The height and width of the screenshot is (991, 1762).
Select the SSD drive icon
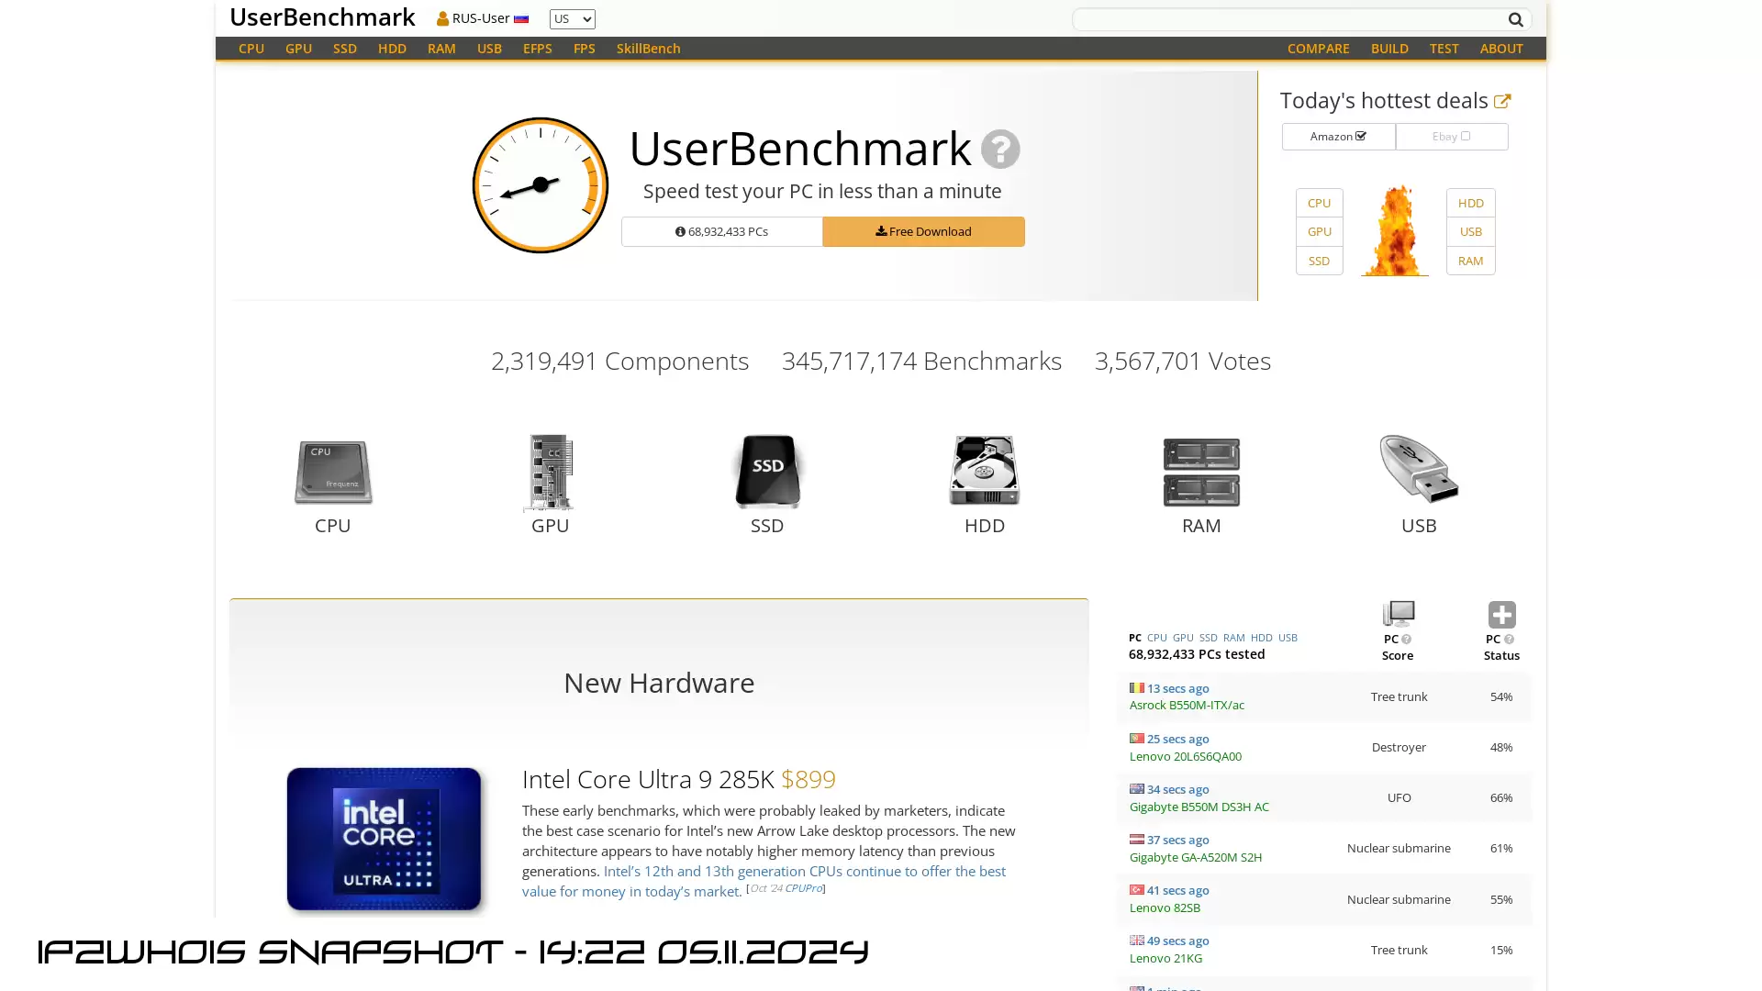coord(767,471)
